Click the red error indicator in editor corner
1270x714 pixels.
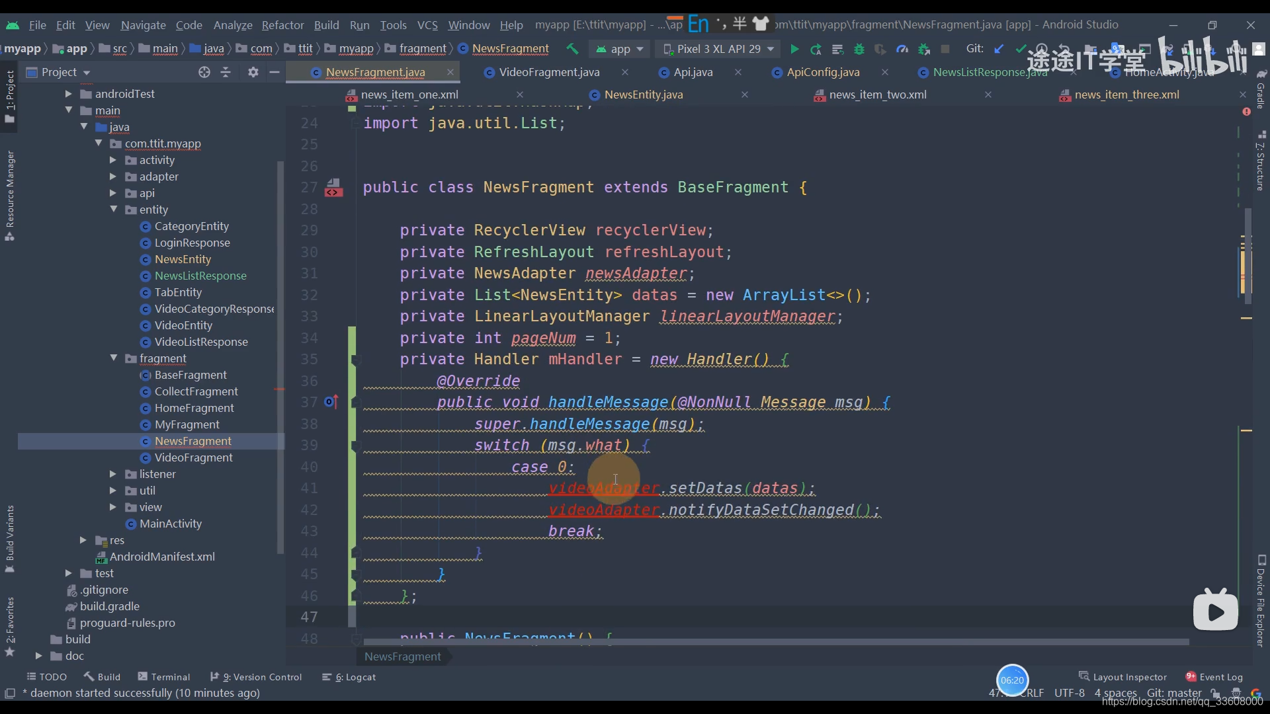coord(1246,112)
